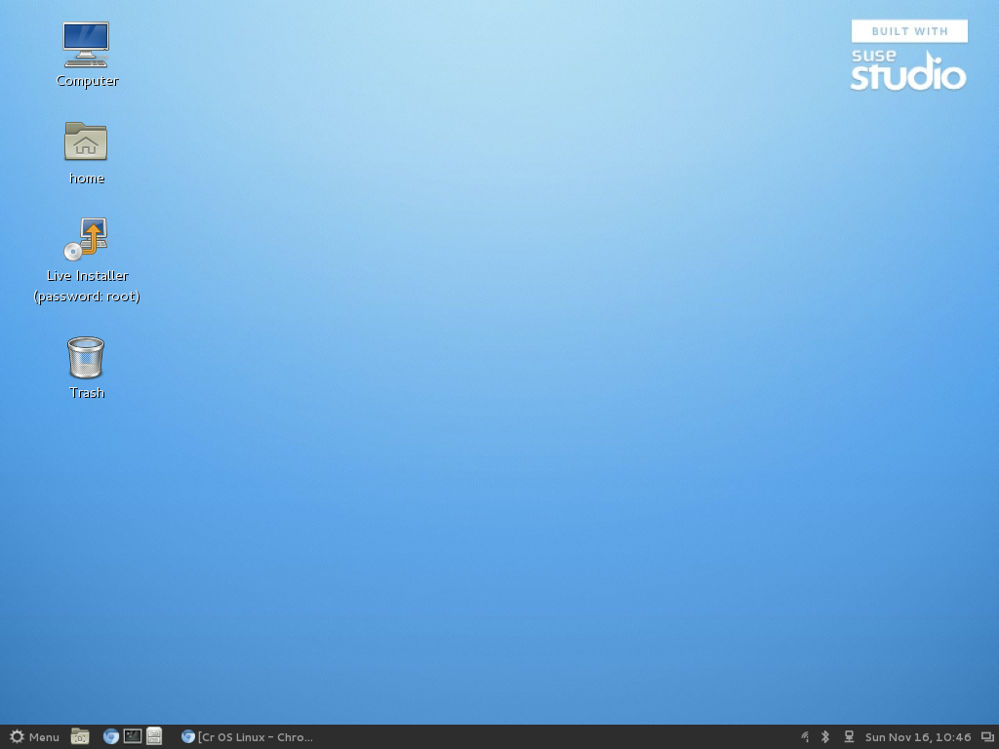Screen dimensions: 999x749
Task: Click the Built With SUSE Studio logo
Action: click(908, 57)
